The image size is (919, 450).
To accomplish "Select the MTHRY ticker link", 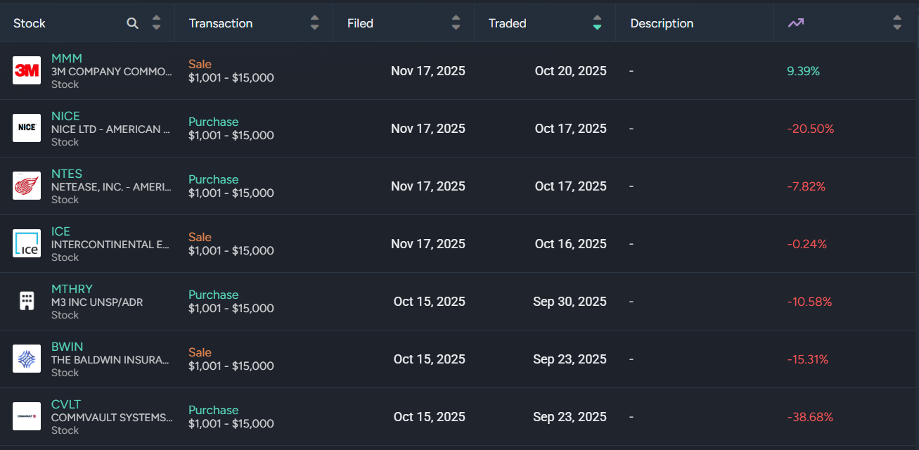I will click(x=72, y=289).
